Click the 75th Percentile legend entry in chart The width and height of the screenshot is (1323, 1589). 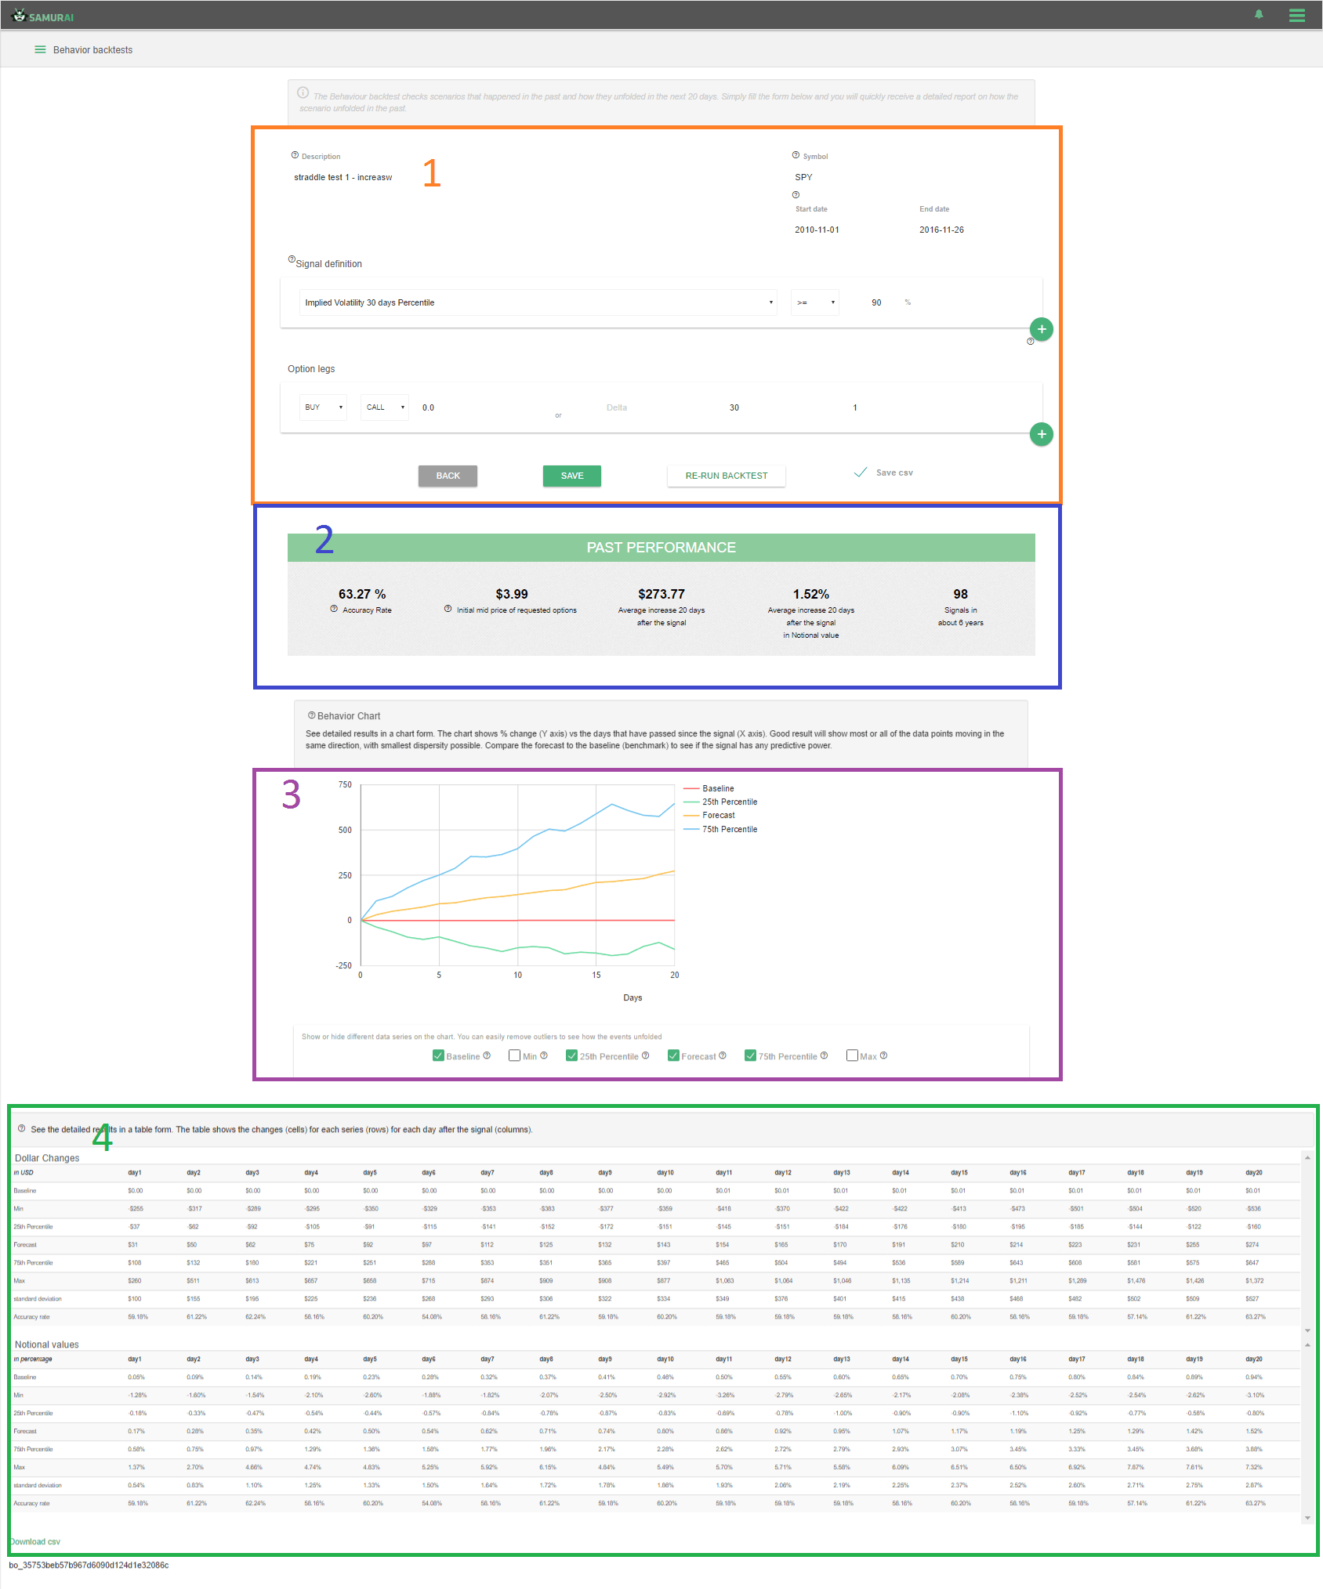pyautogui.click(x=721, y=829)
